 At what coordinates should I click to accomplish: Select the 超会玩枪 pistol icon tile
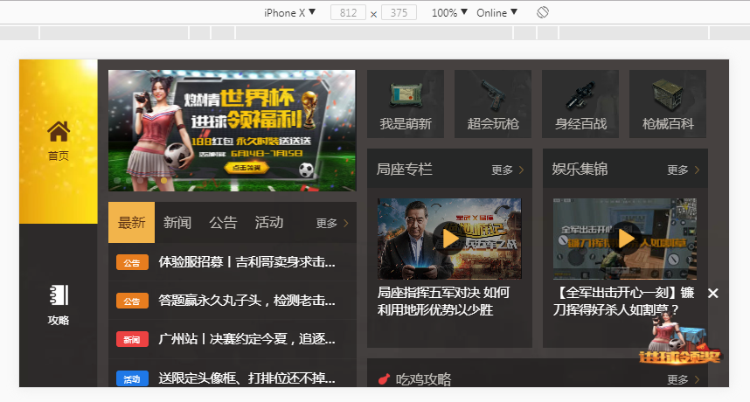click(x=493, y=103)
